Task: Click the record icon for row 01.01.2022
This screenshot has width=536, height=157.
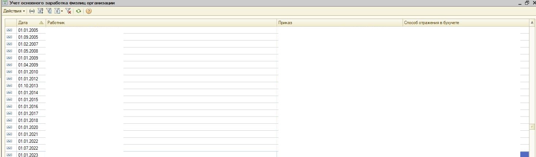Action: [x=9, y=141]
